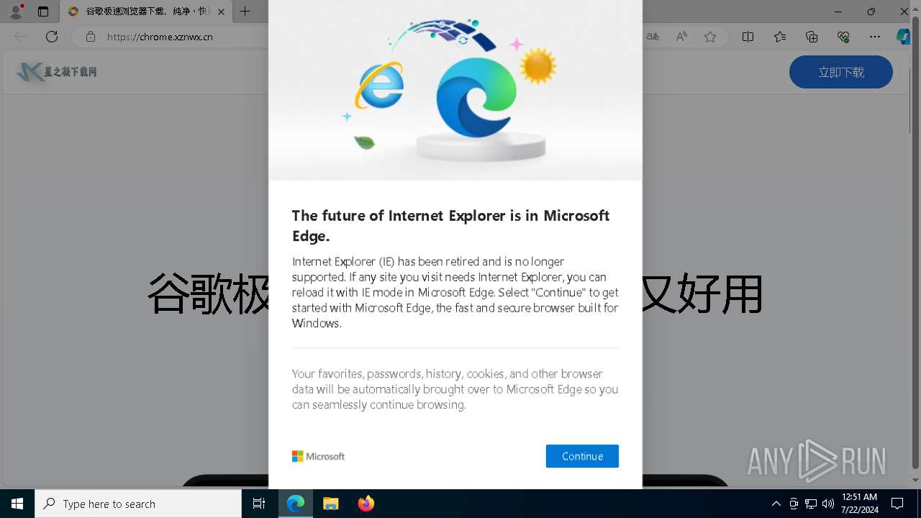
Task: Open the clock showing 12:51 AM
Action: (859, 504)
